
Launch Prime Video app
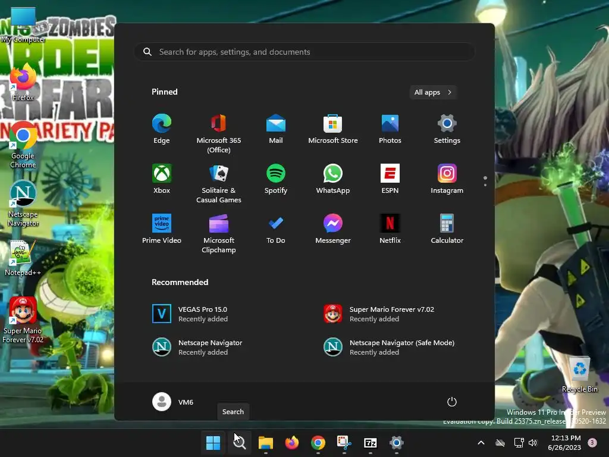pos(162,229)
